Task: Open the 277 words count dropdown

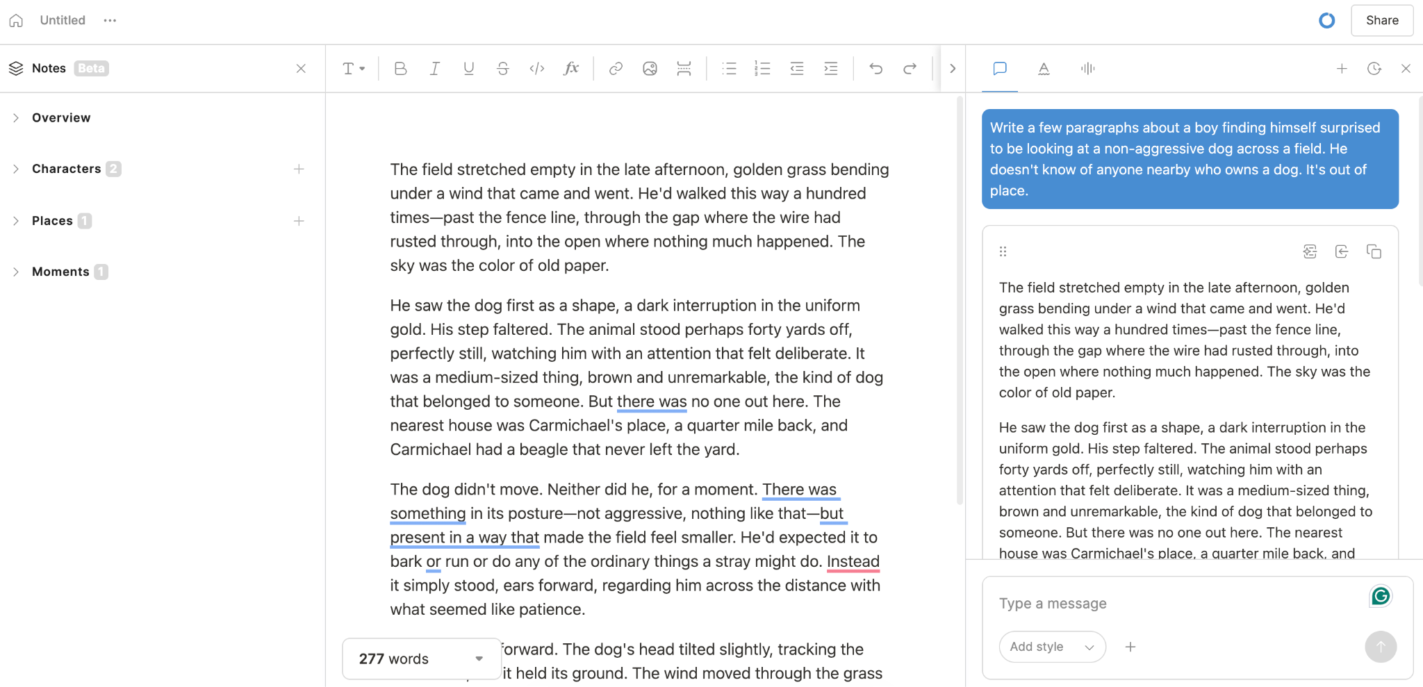Action: click(421, 659)
